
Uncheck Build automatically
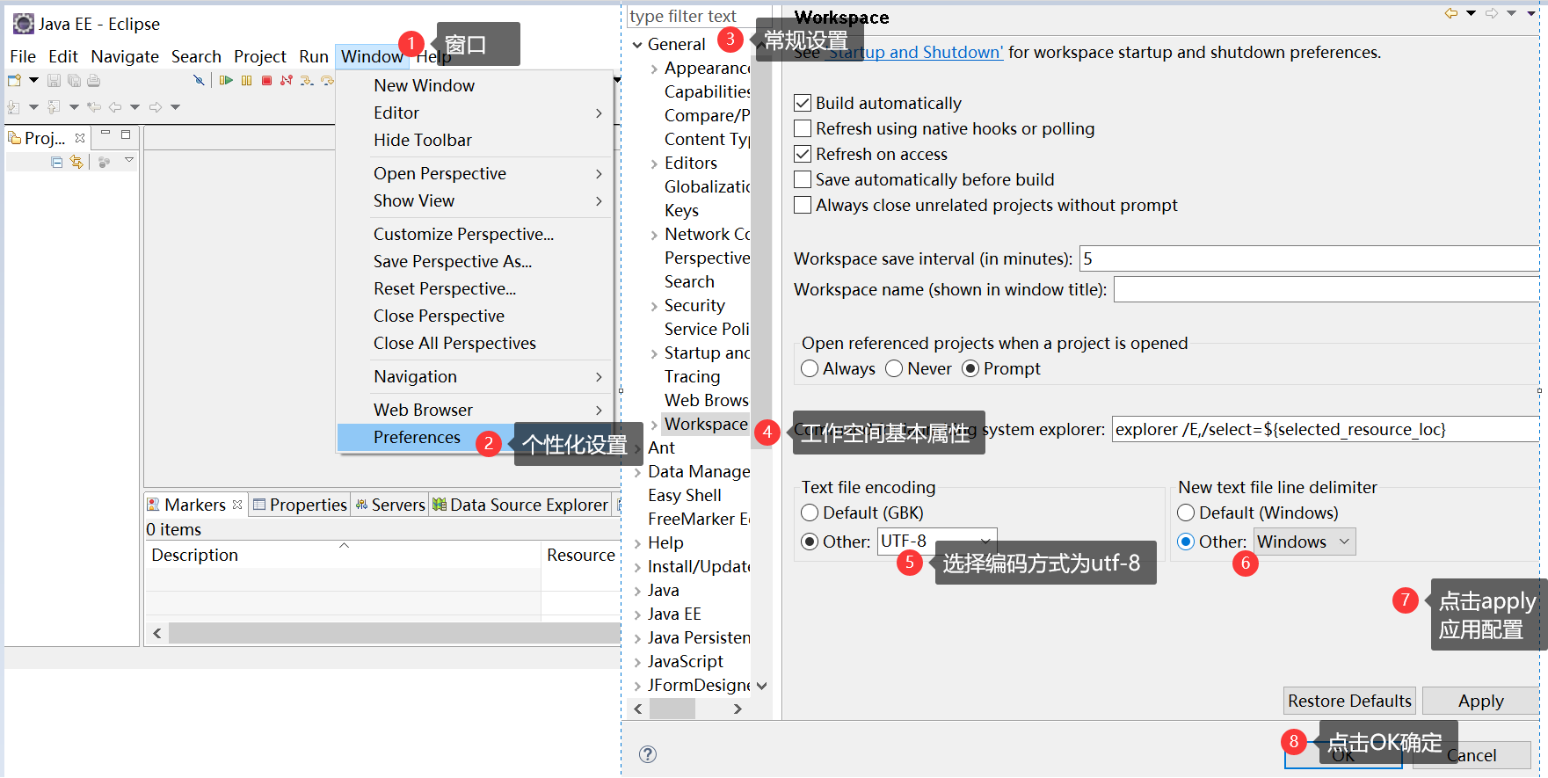click(802, 103)
